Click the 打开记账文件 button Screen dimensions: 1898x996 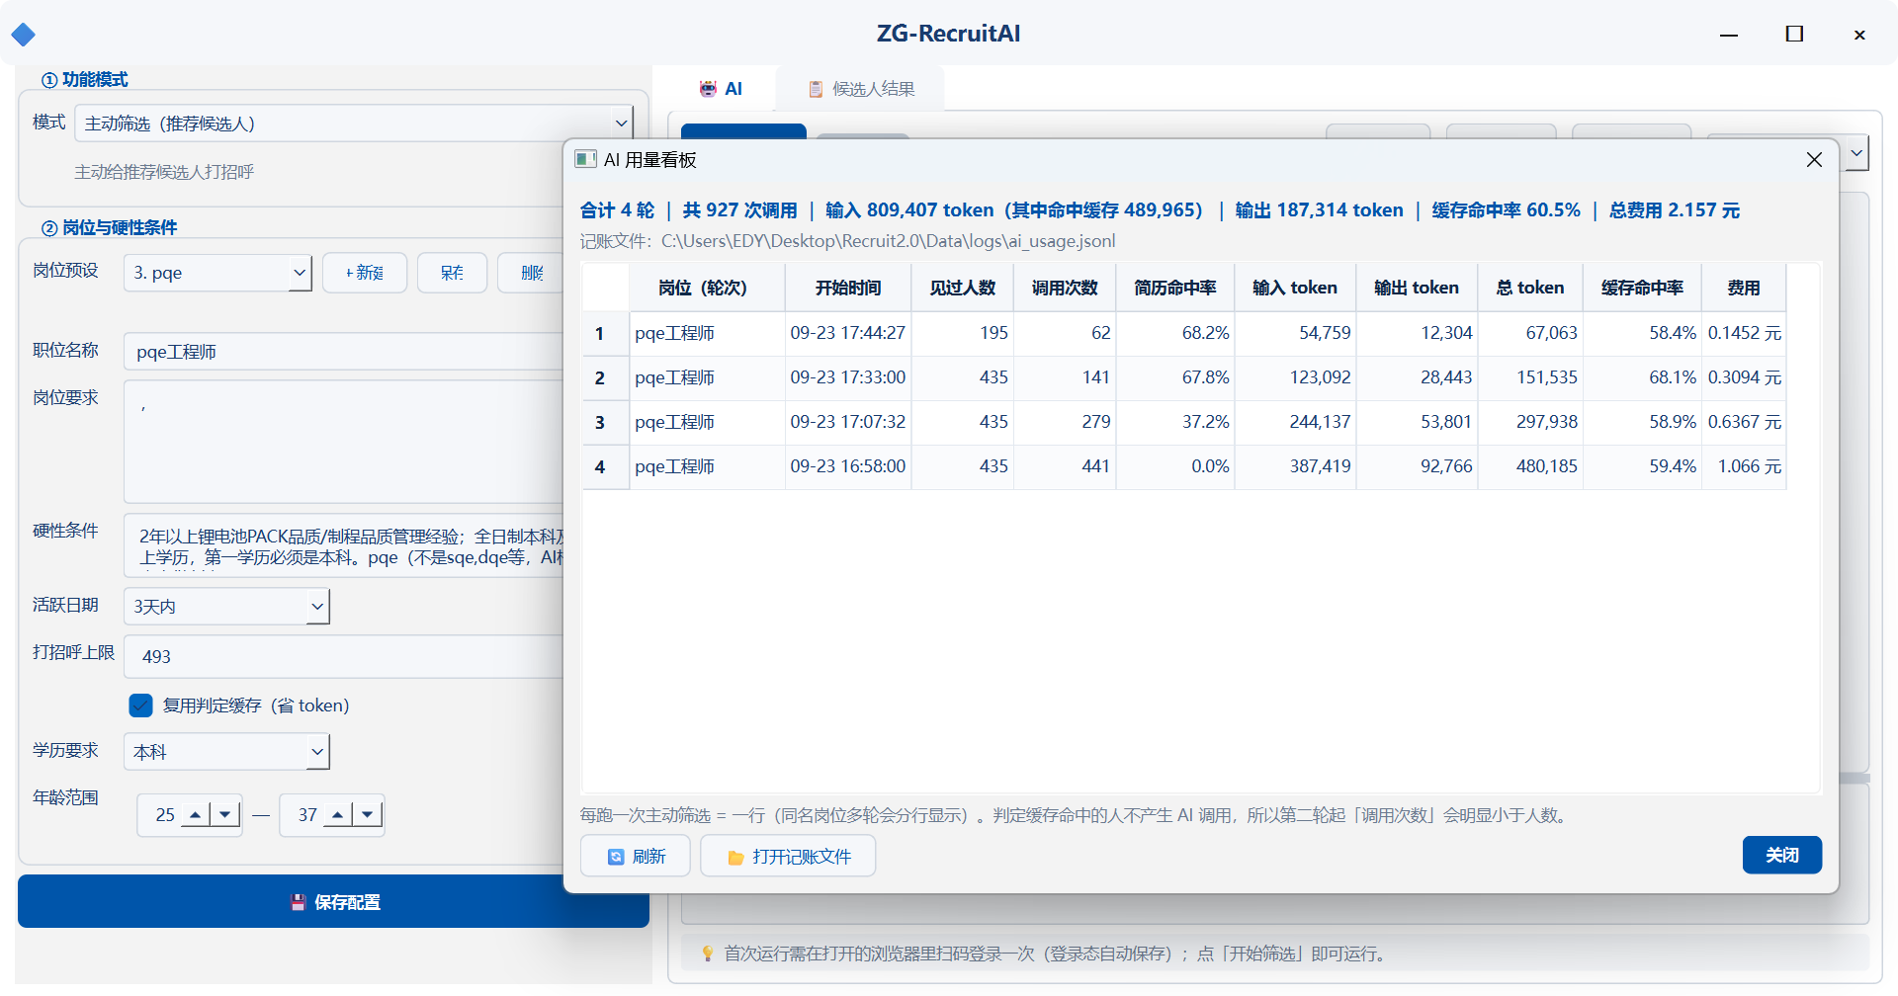tap(788, 856)
